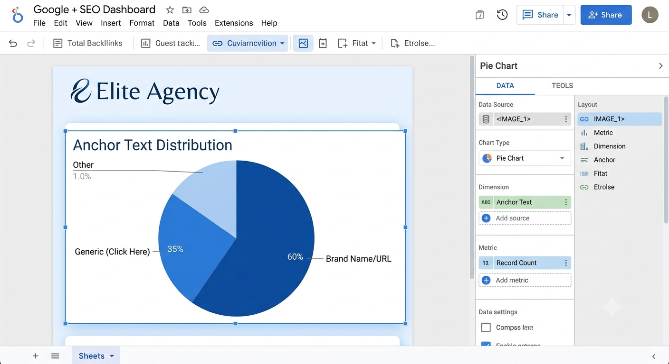
Task: Open the comments icon in the header
Action: click(x=480, y=15)
